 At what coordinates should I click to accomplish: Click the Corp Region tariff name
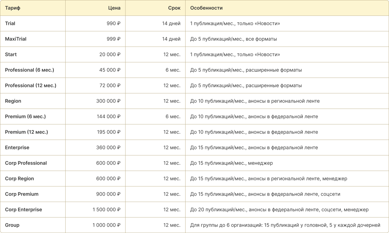tap(19, 179)
